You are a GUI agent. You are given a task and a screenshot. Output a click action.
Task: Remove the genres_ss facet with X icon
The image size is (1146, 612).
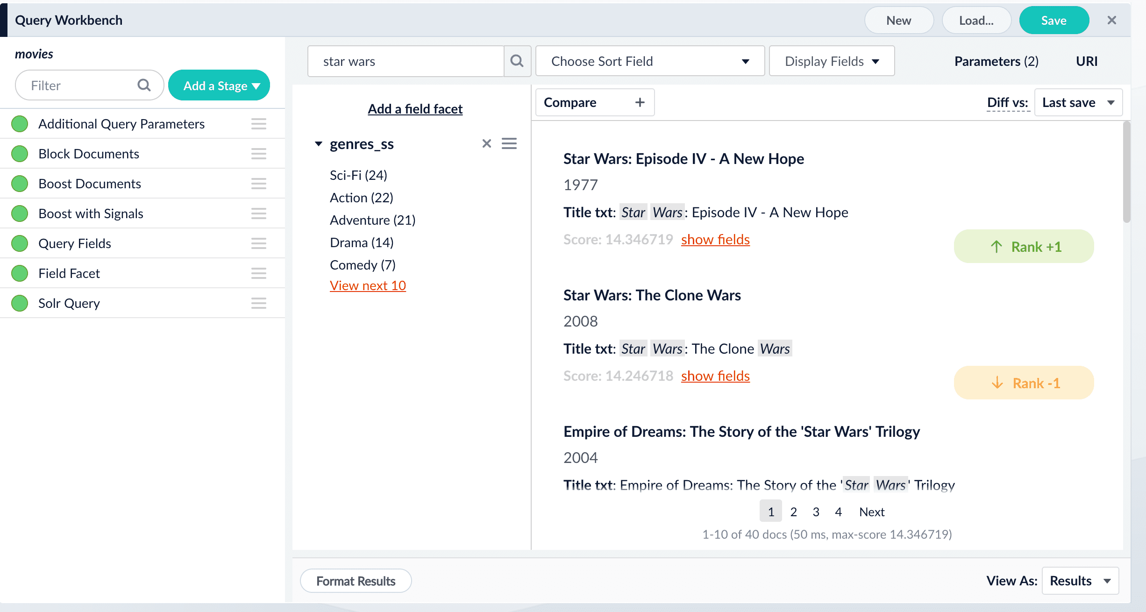pos(486,143)
